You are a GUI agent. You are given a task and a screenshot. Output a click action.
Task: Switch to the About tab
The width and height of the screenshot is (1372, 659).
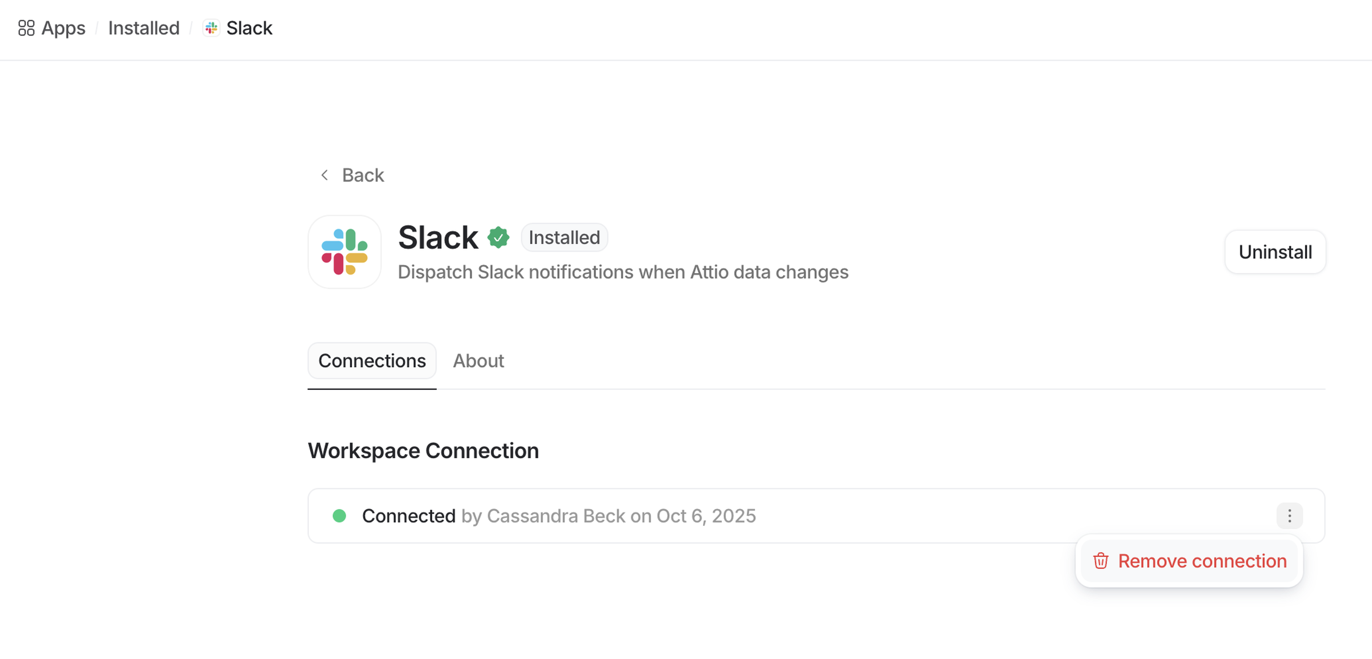click(478, 361)
